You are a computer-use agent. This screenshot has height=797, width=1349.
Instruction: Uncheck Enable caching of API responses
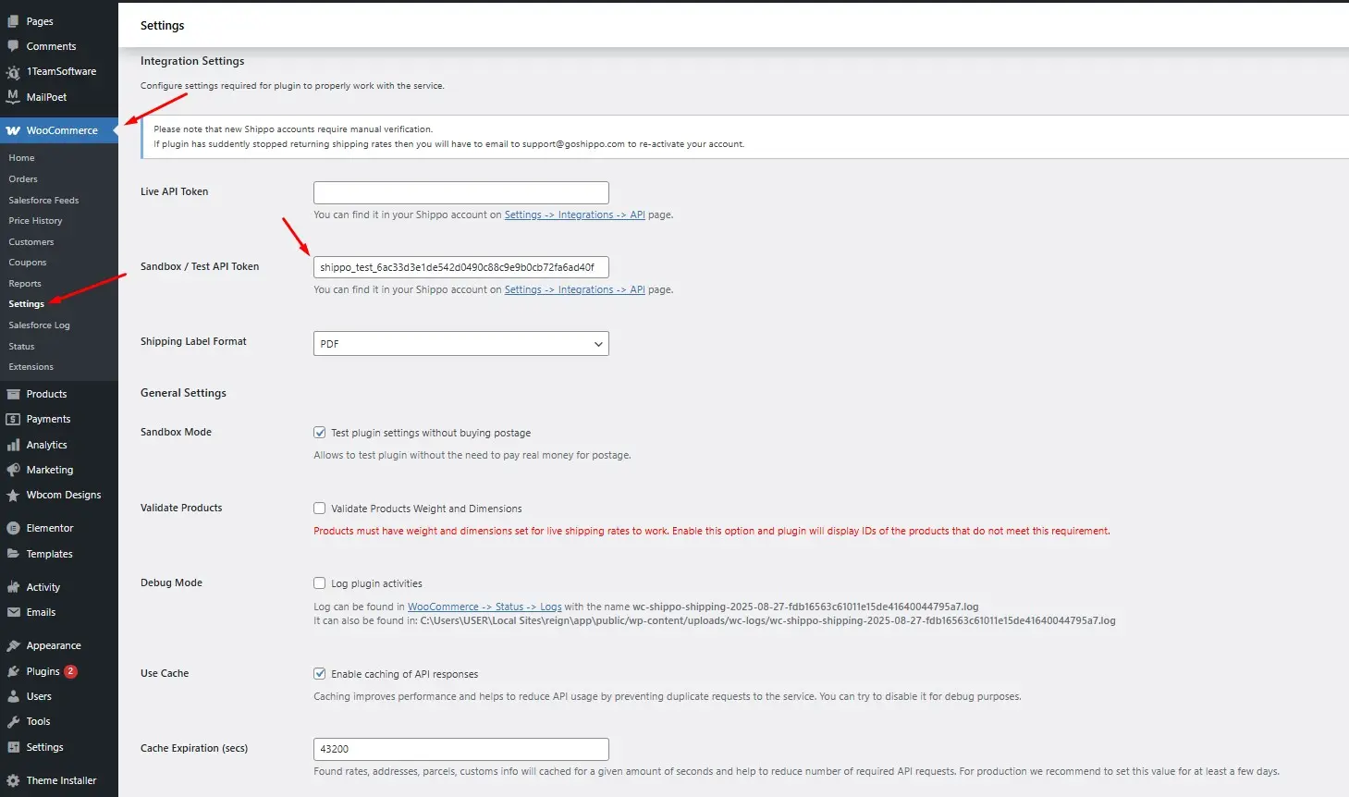(319, 673)
